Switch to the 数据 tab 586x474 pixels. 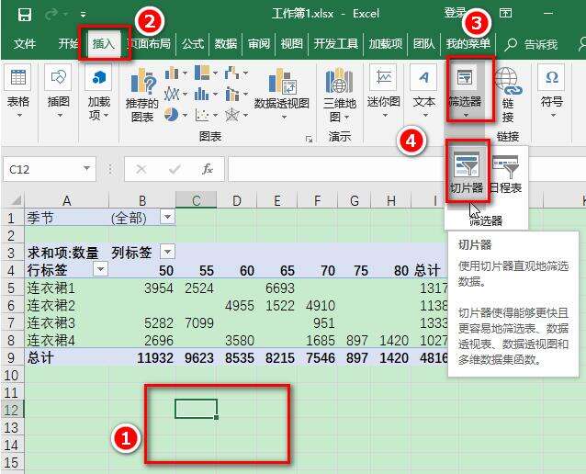click(x=226, y=44)
